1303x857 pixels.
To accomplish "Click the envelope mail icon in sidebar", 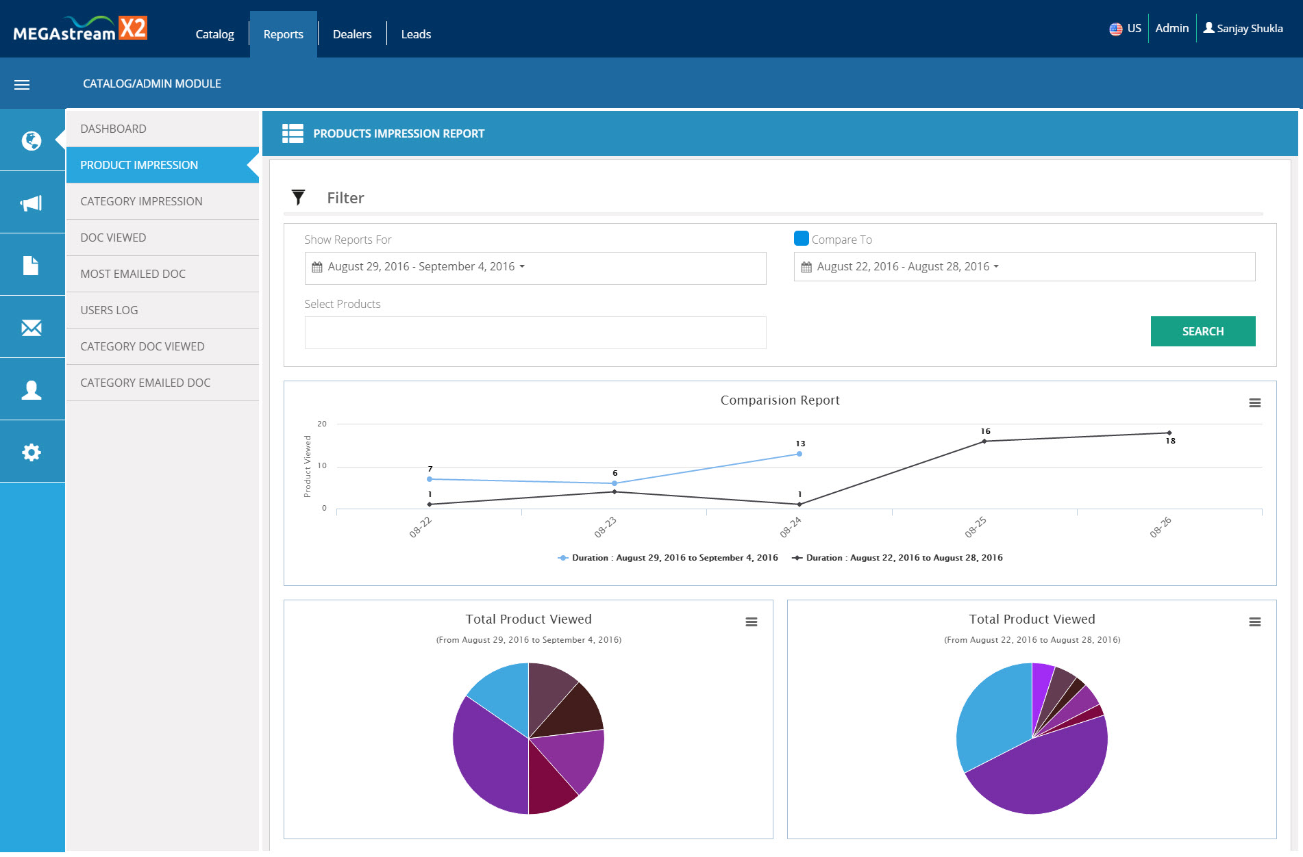I will click(x=32, y=328).
